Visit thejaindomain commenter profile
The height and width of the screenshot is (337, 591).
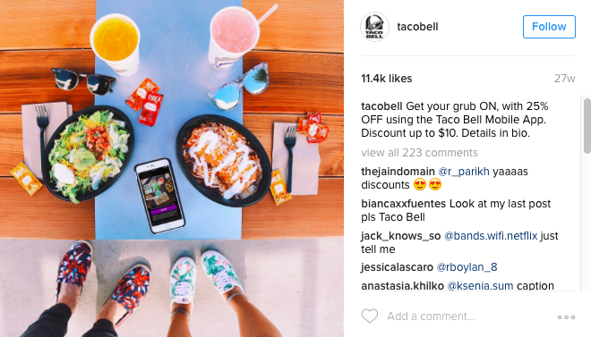click(x=398, y=172)
